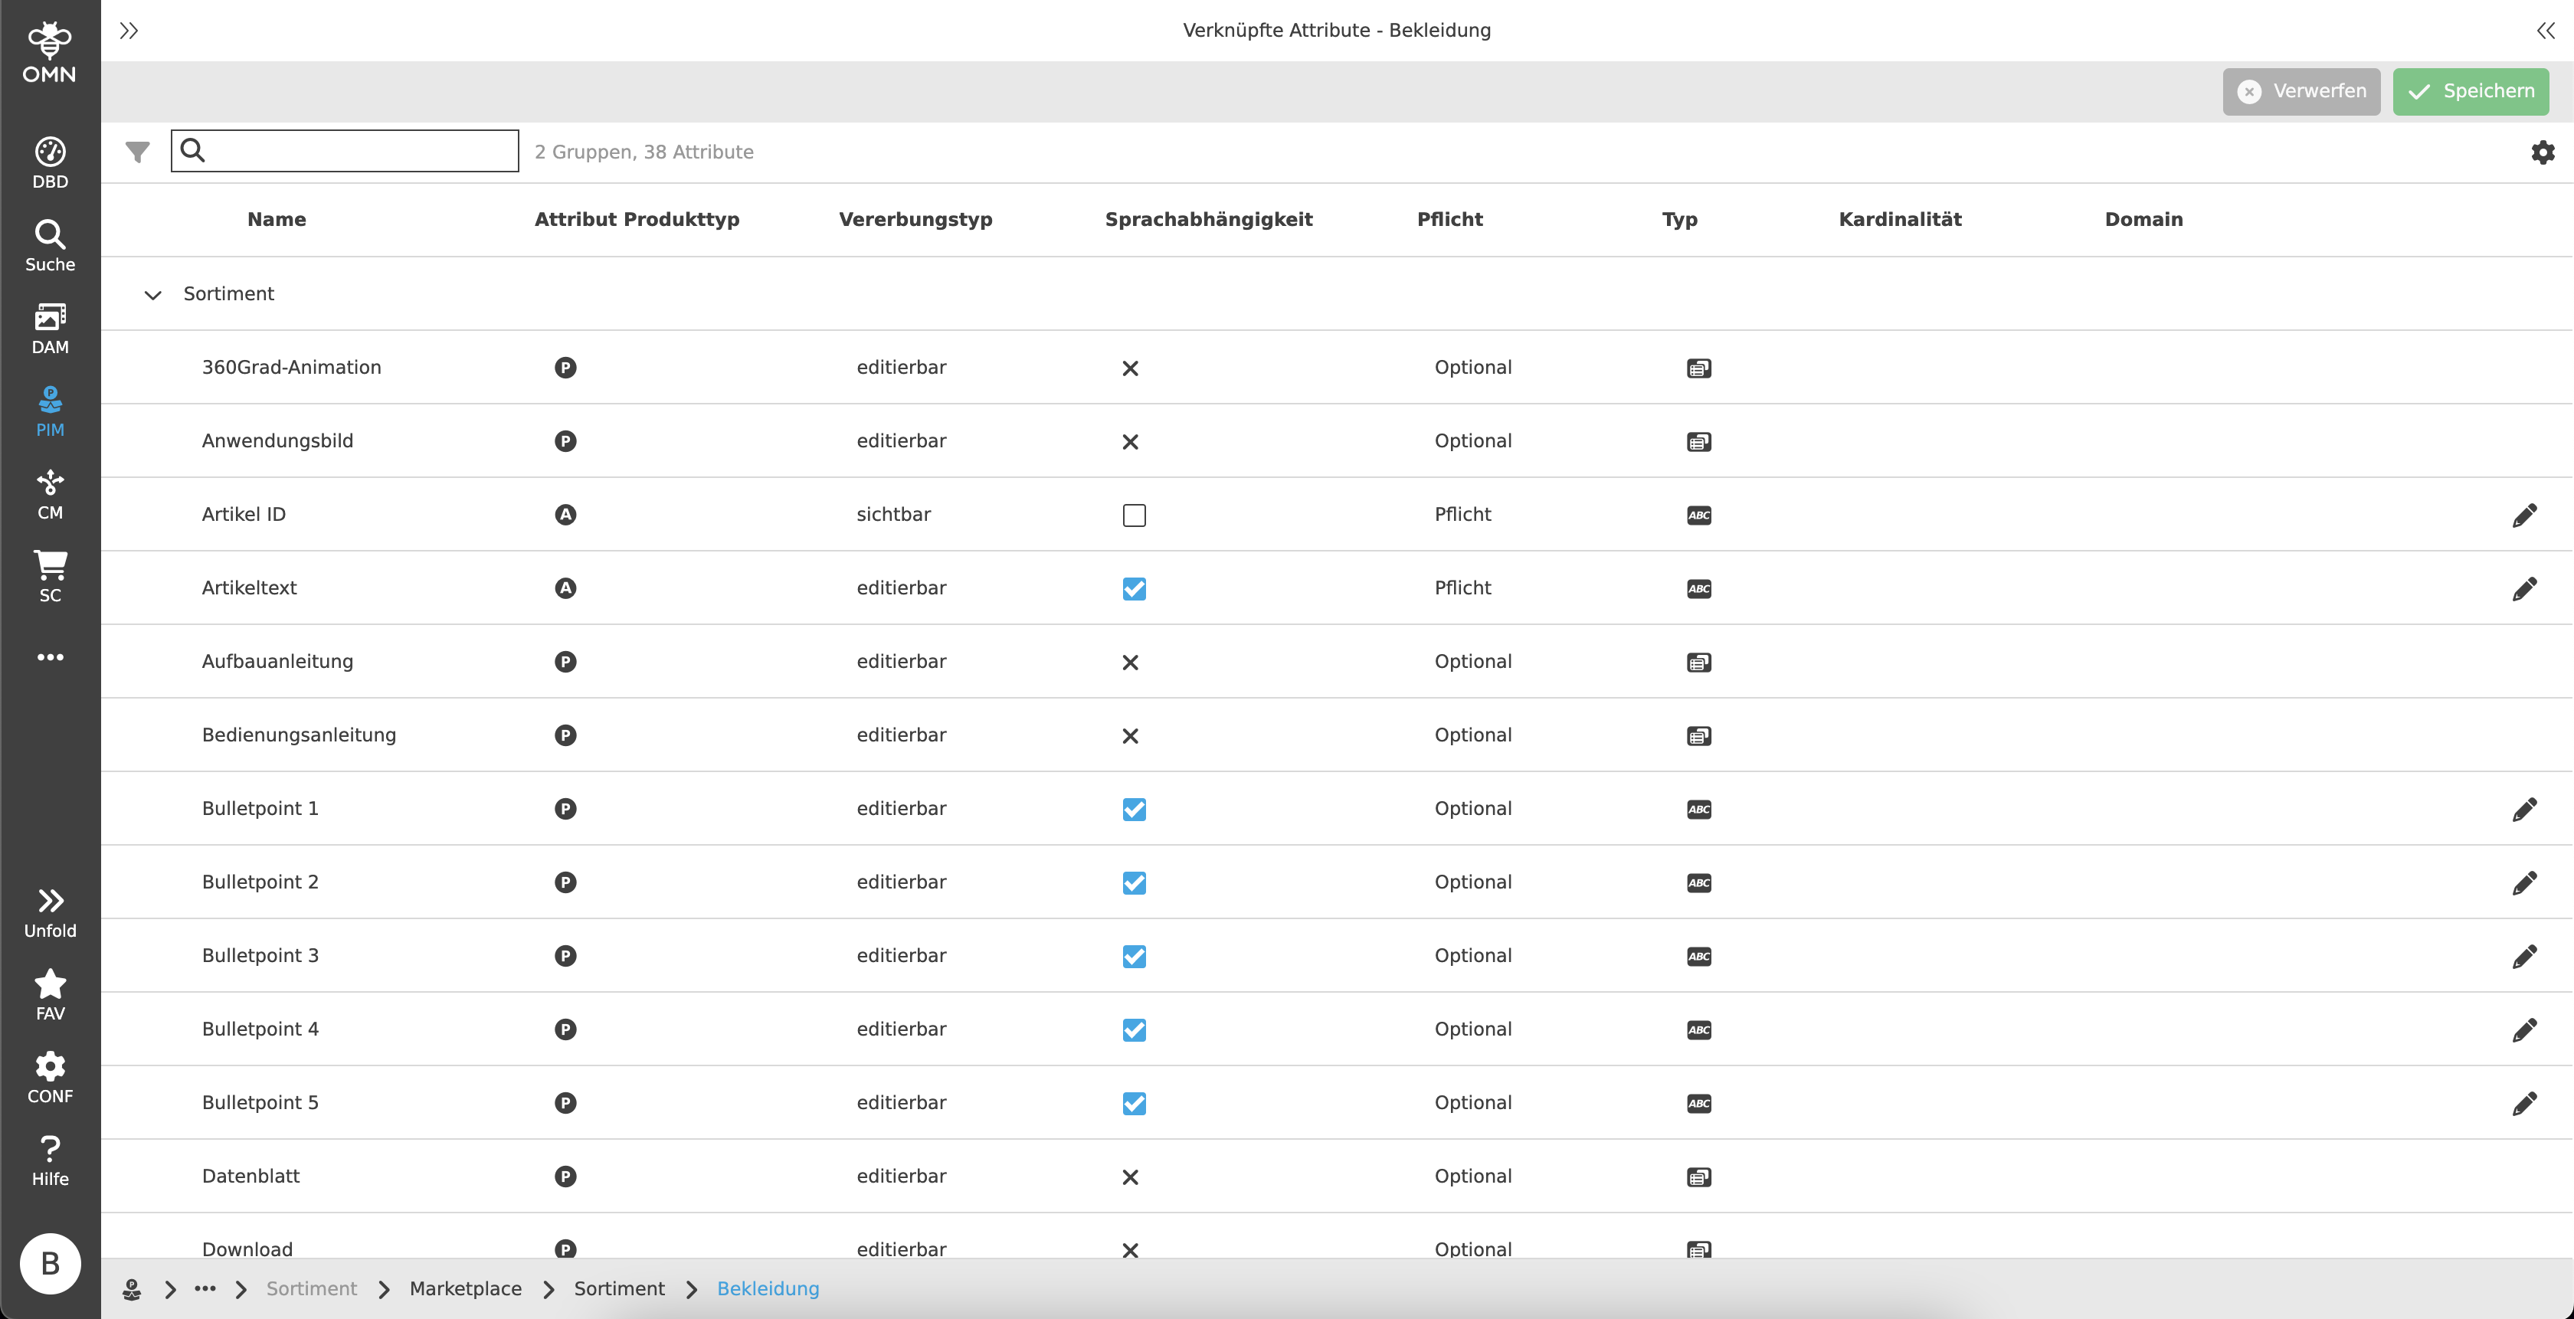2574x1319 pixels.
Task: Edit the Artikel ID row pencil
Action: click(2524, 515)
